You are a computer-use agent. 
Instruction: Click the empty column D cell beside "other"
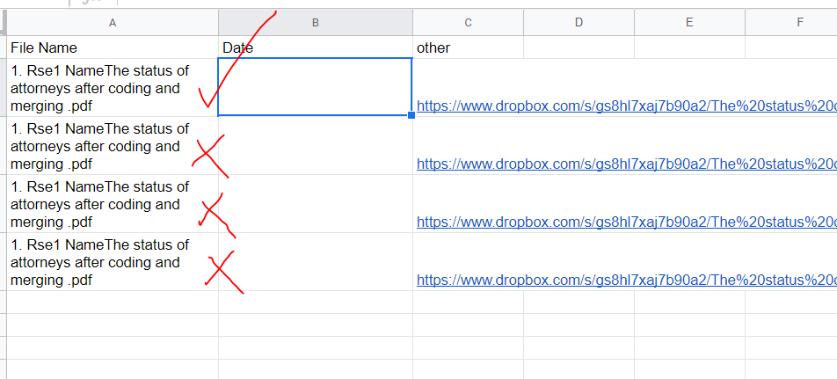(x=579, y=47)
